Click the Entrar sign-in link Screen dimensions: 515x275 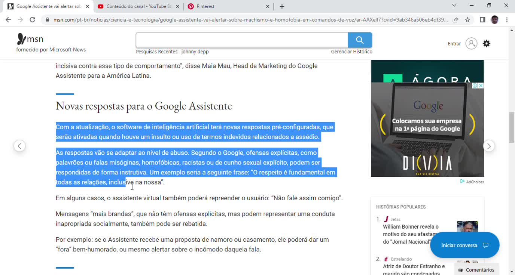[x=454, y=44]
